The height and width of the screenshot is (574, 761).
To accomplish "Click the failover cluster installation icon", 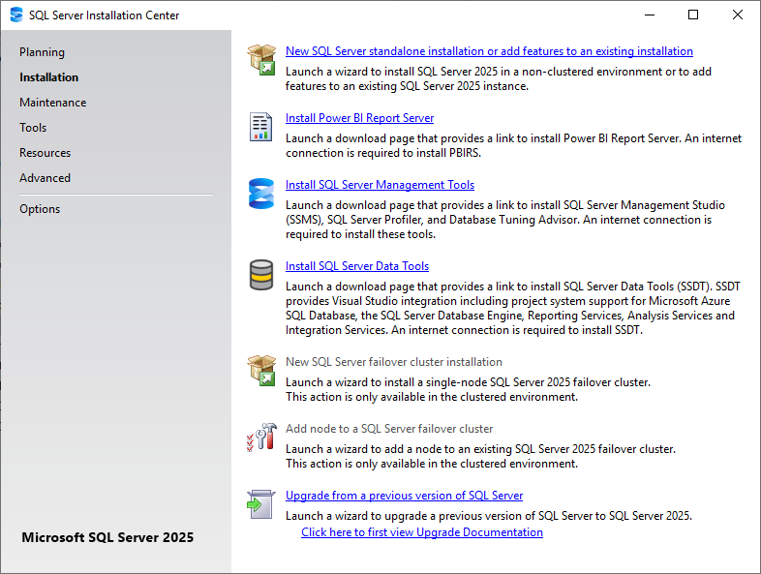I will point(261,370).
